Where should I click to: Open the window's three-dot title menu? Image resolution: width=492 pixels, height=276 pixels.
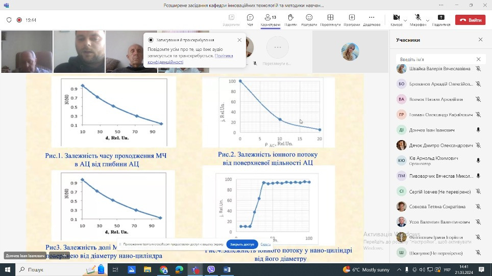[441, 5]
